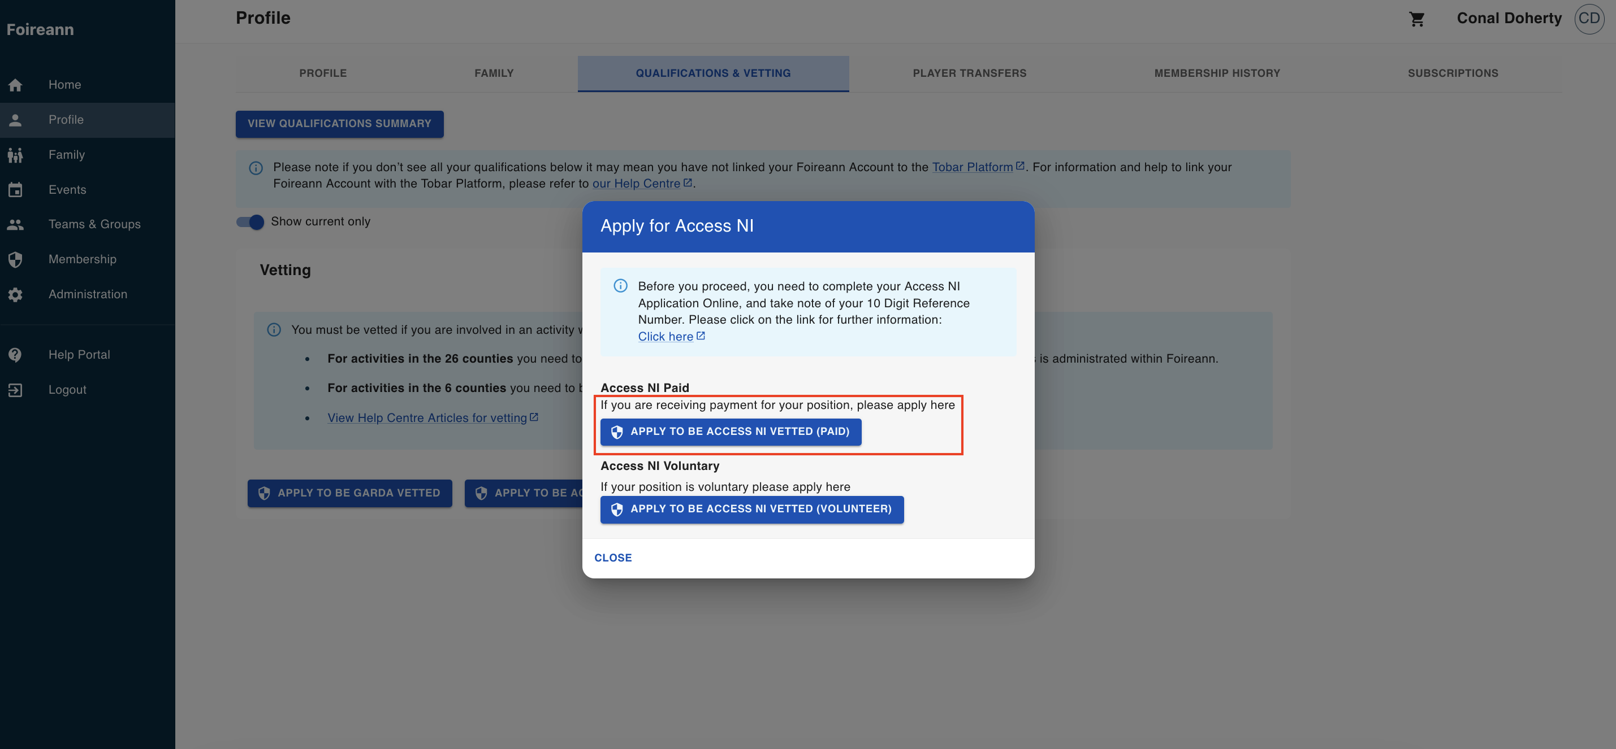This screenshot has height=749, width=1616.
Task: Click Apply to be Access NI Vetted (Paid)
Action: pyautogui.click(x=731, y=432)
